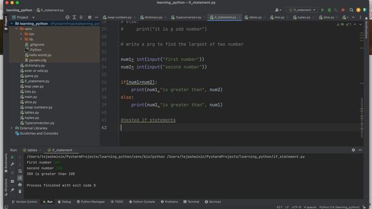372x209 pixels.
Task: Click the Select Opened File target icon
Action: [67, 17]
